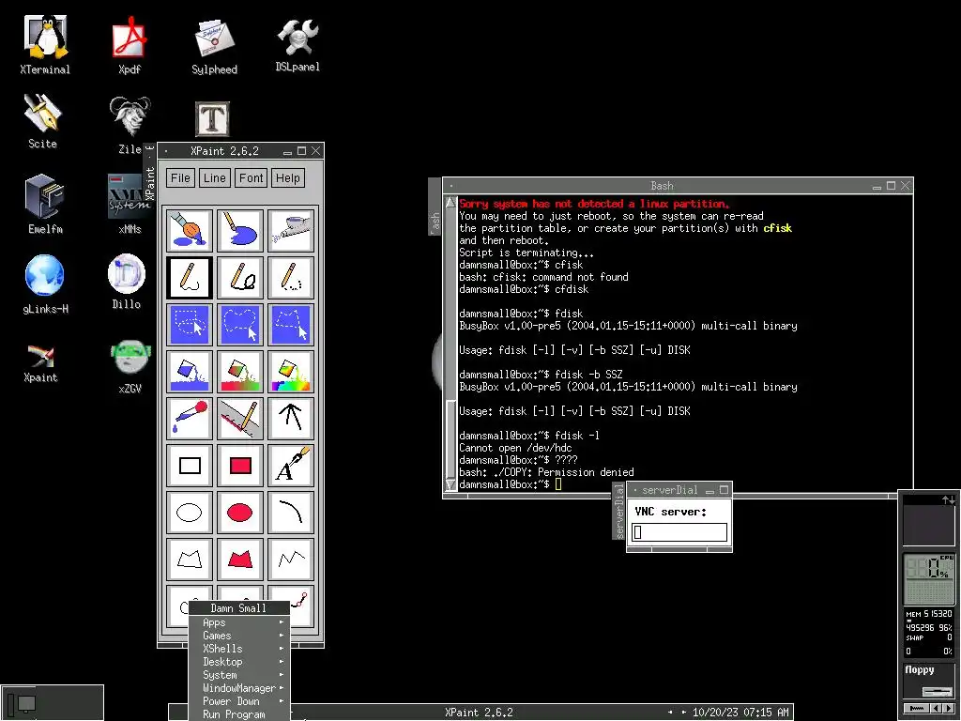
Task: Expand the System submenu
Action: coord(239,675)
